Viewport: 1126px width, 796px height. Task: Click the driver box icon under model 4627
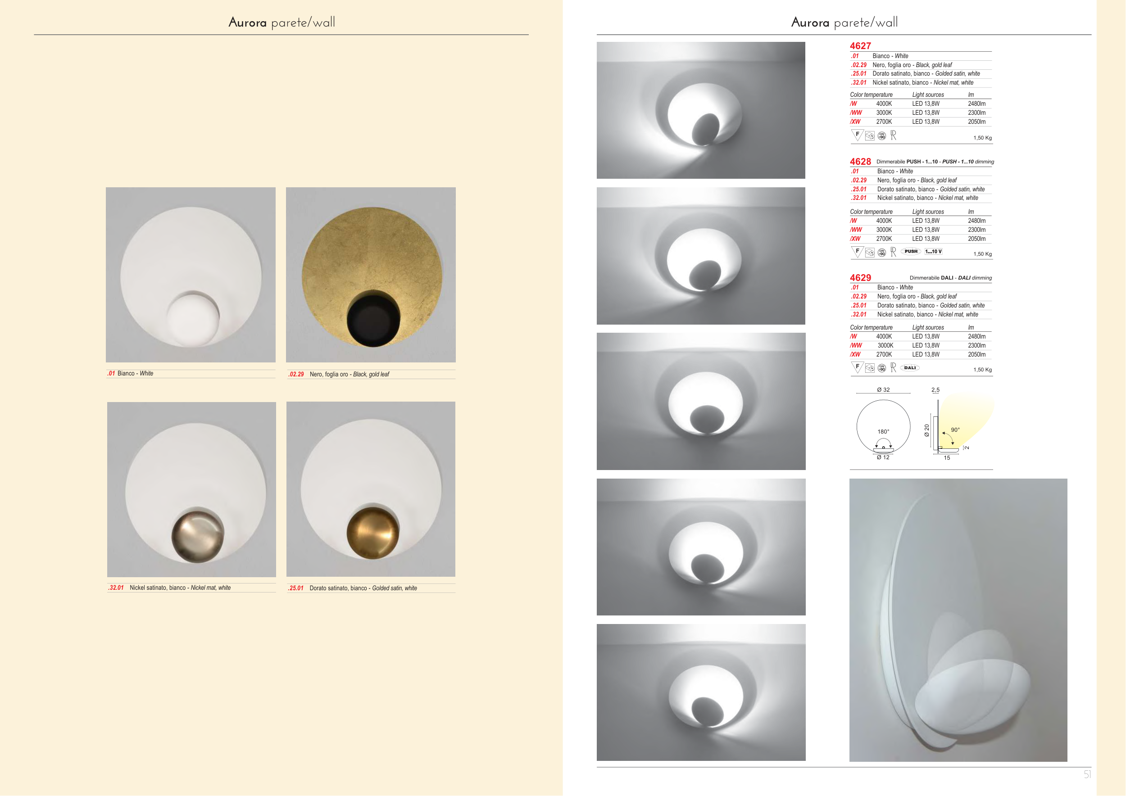(870, 136)
